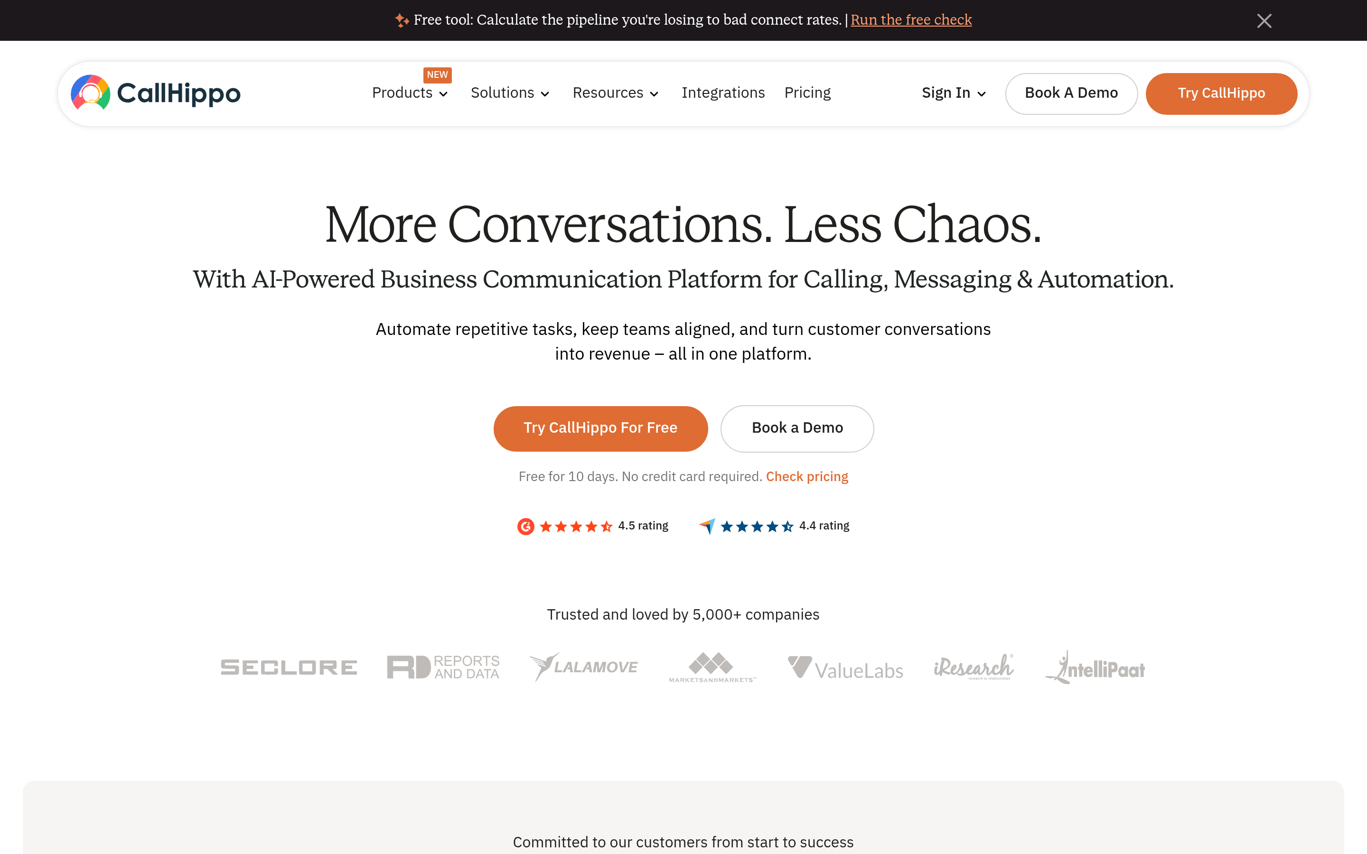Click the CallHippo wordmark text
The width and height of the screenshot is (1367, 854).
coord(178,94)
